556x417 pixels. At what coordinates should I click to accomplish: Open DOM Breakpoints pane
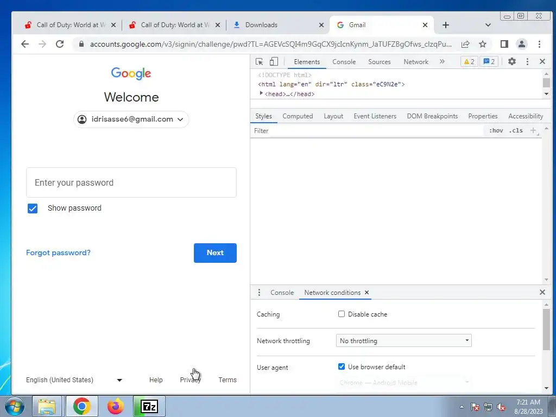(x=432, y=116)
